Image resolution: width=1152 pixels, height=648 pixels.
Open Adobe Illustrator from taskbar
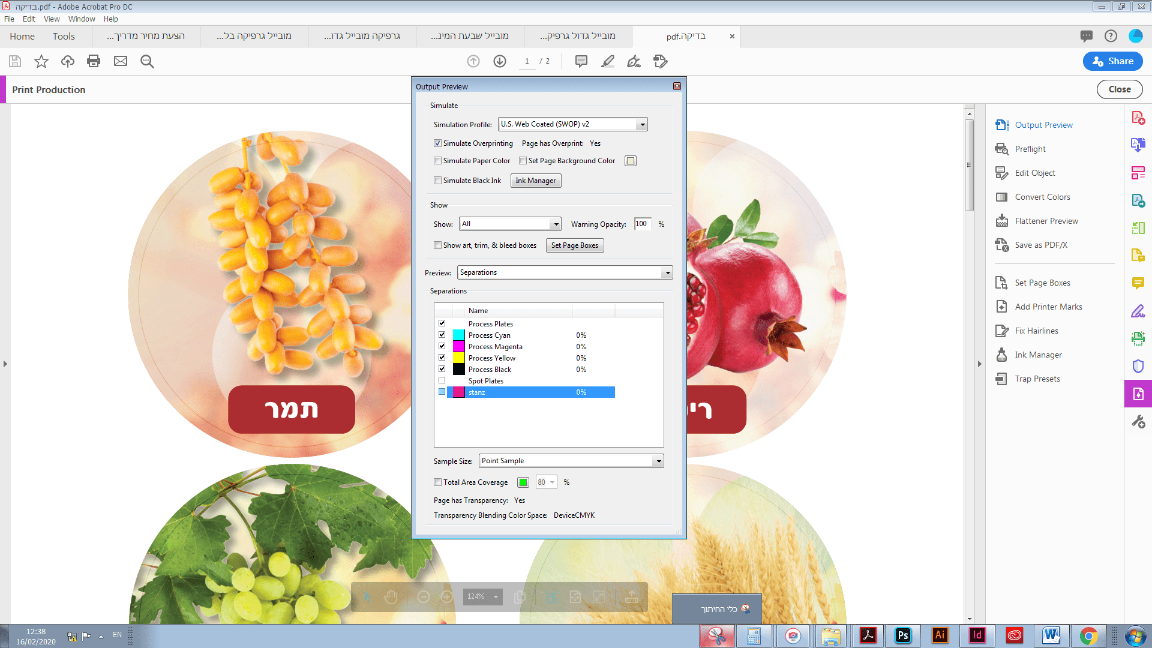click(940, 635)
